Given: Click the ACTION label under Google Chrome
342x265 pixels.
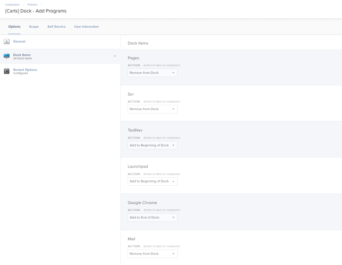Looking at the screenshot, I should [x=134, y=210].
